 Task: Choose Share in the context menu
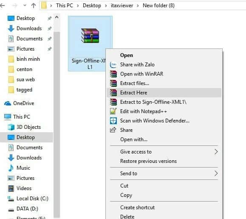164,130
